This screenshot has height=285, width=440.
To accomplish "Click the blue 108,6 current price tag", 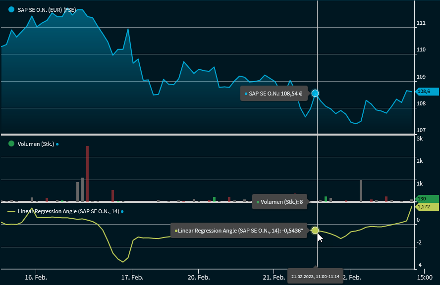I will tap(427, 92).
